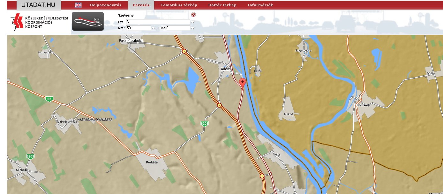This screenshot has width=443, height=194.
Task: Click the road section search icon
Action: click(88, 21)
